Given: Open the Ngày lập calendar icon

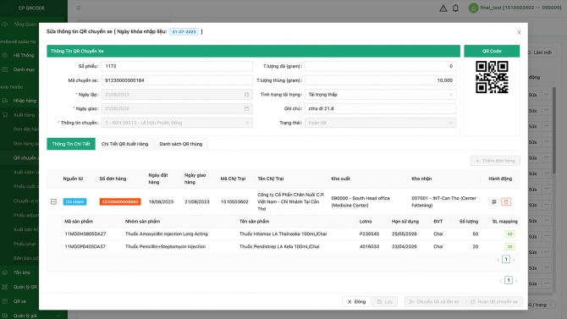Looking at the screenshot, I should pyautogui.click(x=246, y=95).
